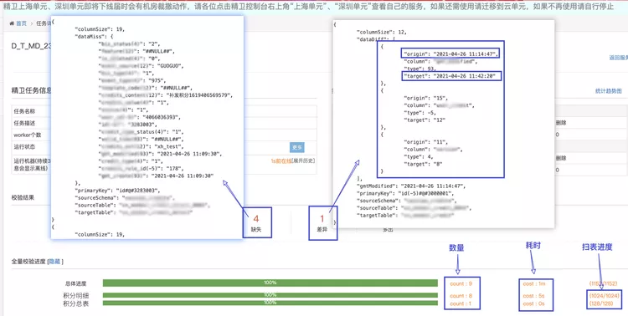Click the 1s前在线 status text
Screen dimensions: 628x316
click(281, 161)
